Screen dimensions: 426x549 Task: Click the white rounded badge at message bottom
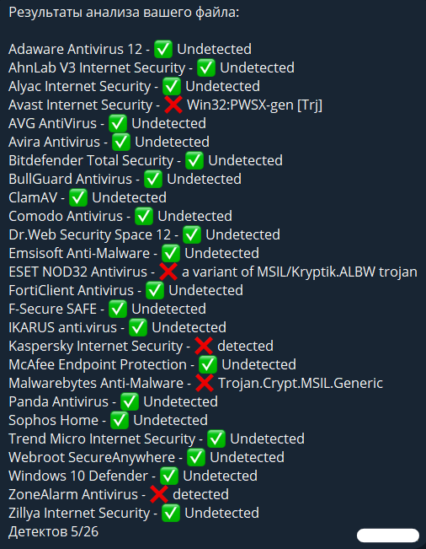pos(388,536)
